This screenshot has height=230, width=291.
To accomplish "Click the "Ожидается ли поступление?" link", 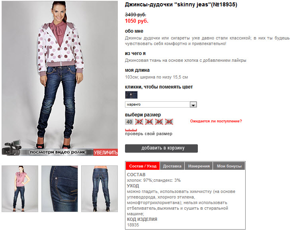I will 216,121.
